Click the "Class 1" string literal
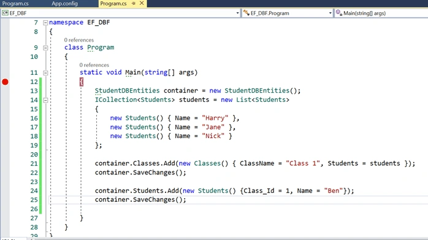 pos(302,163)
